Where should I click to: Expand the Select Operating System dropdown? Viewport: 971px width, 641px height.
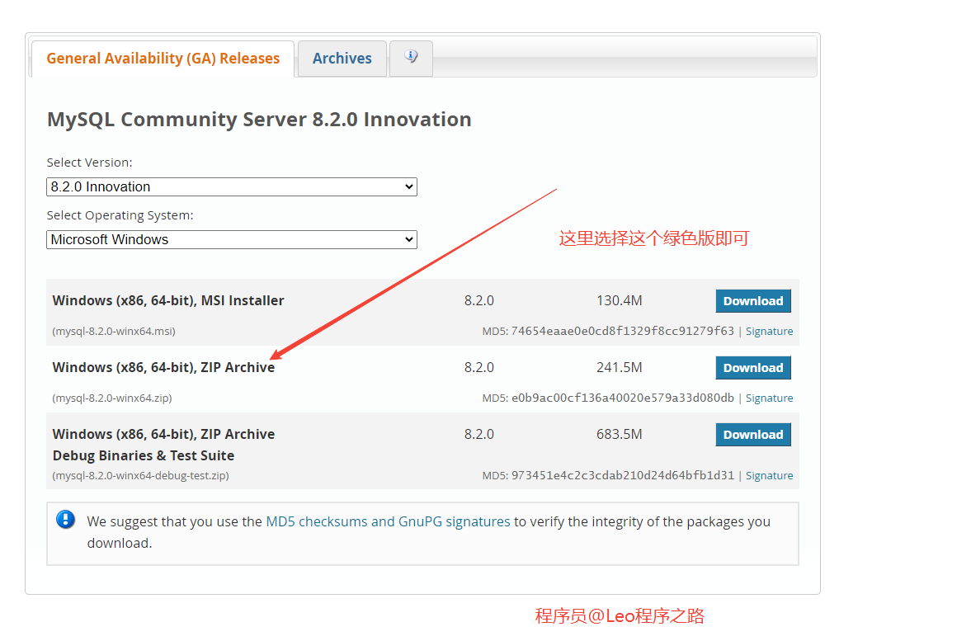pos(232,240)
